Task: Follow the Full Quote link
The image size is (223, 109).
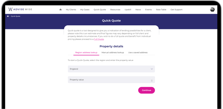Action: coord(99,39)
